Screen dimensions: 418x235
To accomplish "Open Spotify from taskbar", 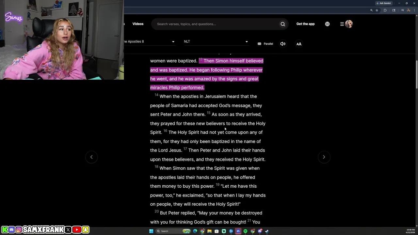I will point(245,231).
